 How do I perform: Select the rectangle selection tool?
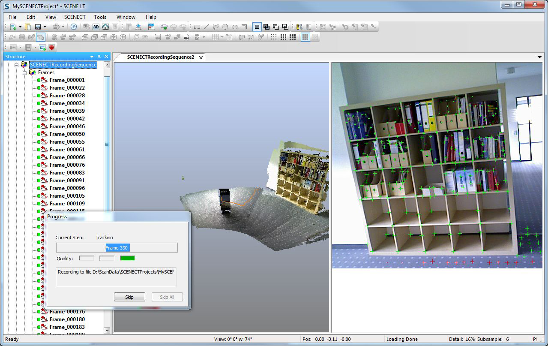point(197,27)
